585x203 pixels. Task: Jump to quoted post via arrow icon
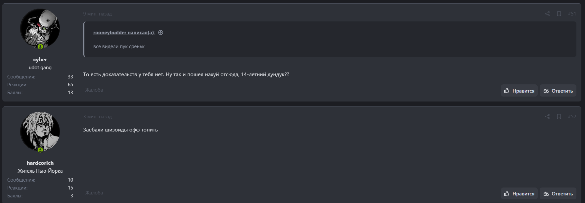(161, 32)
